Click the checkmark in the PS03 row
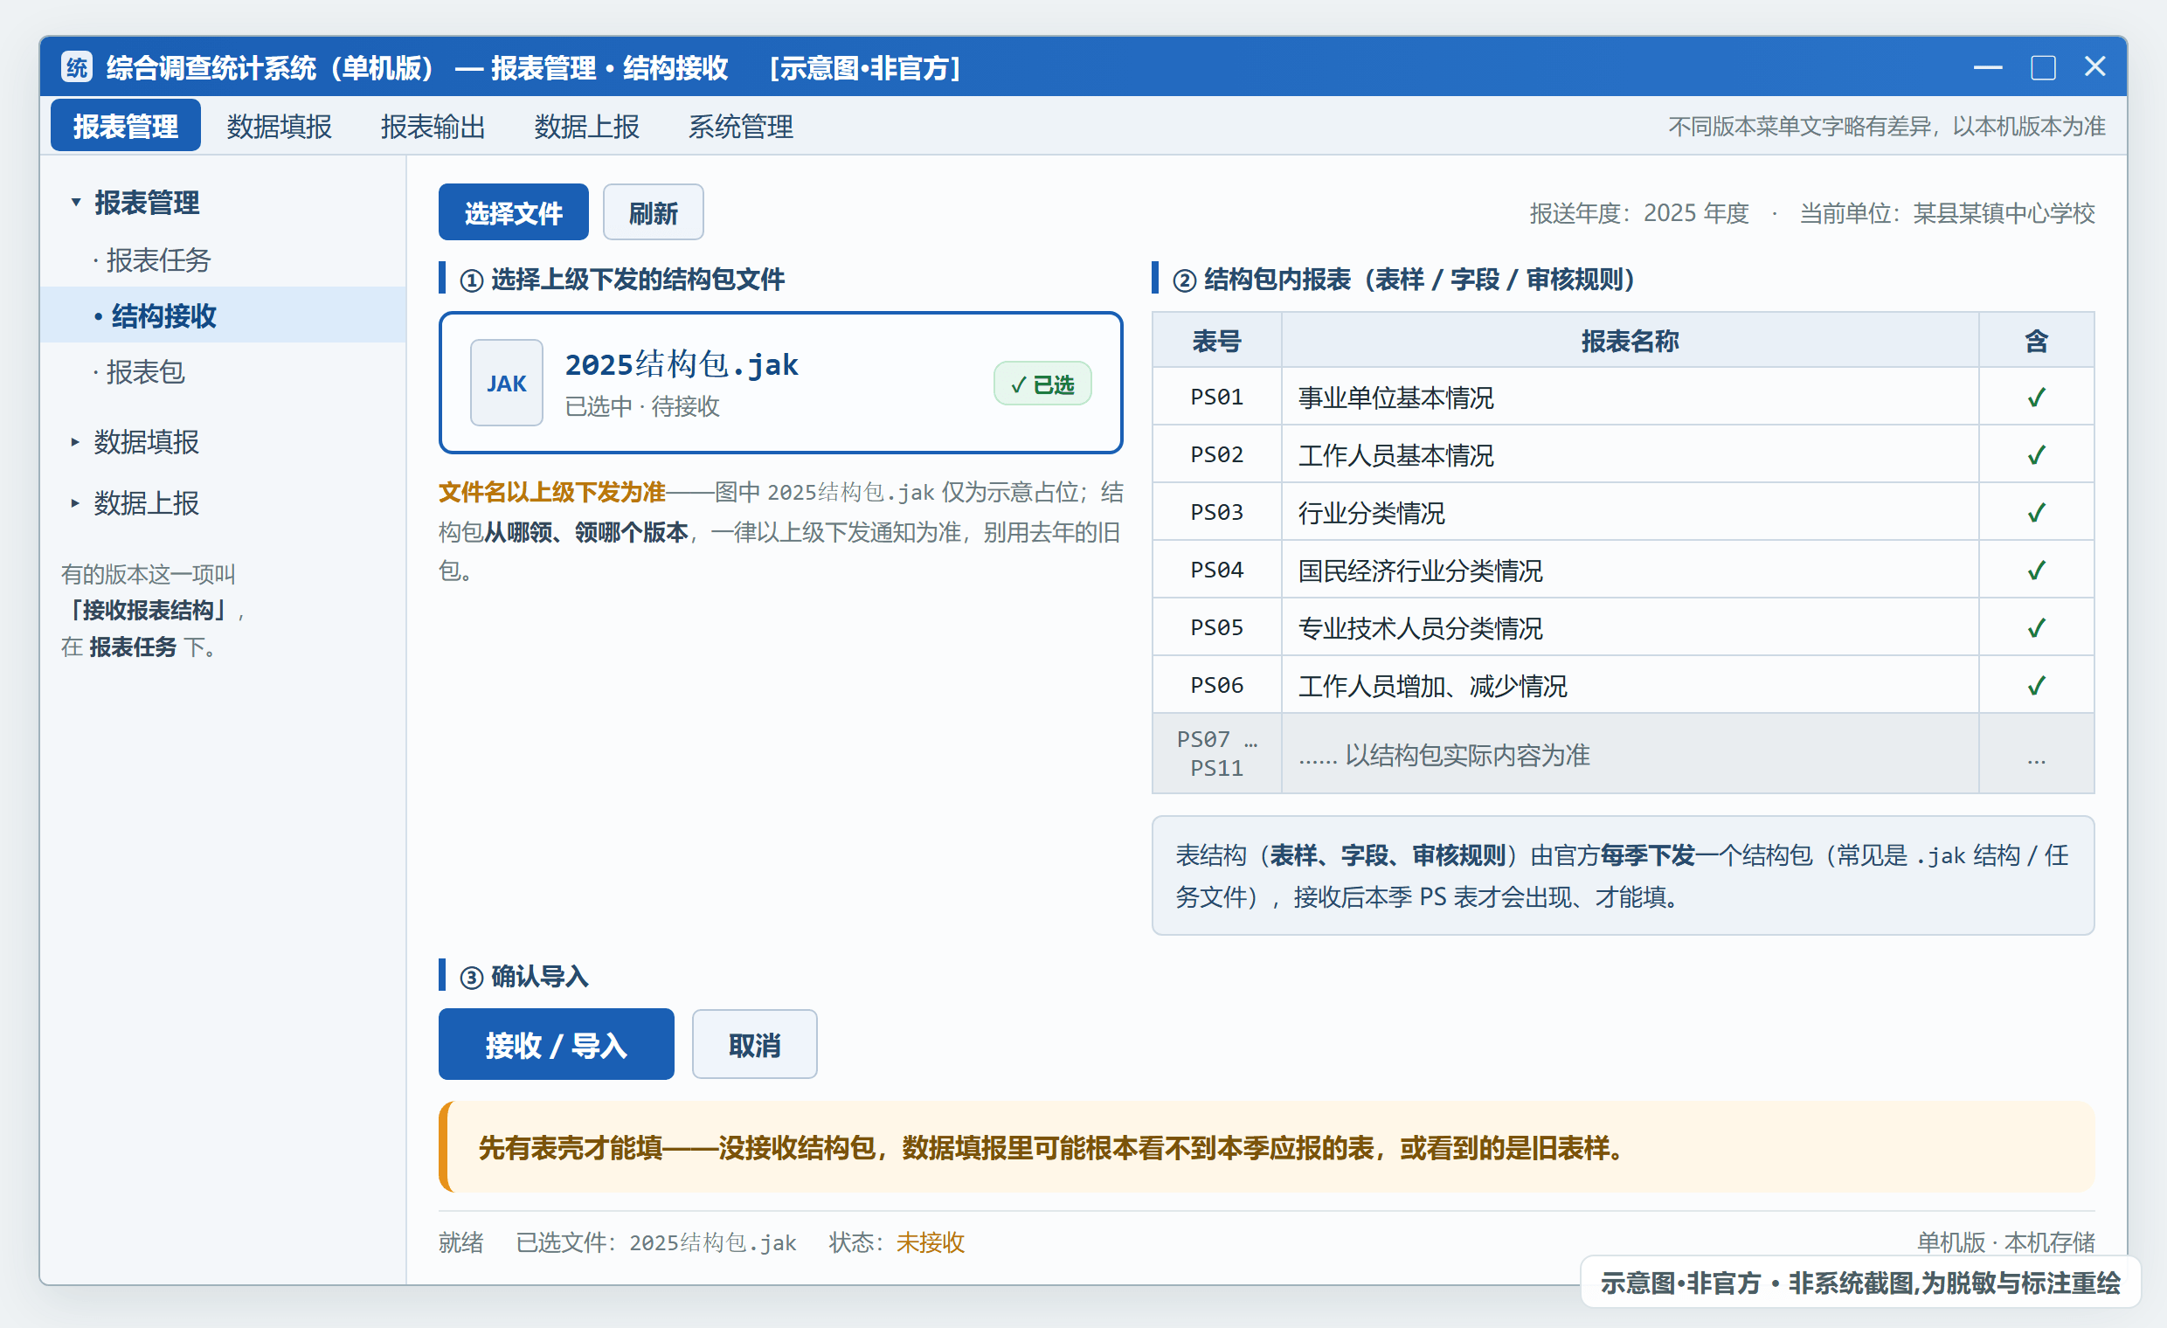 coord(2036,512)
